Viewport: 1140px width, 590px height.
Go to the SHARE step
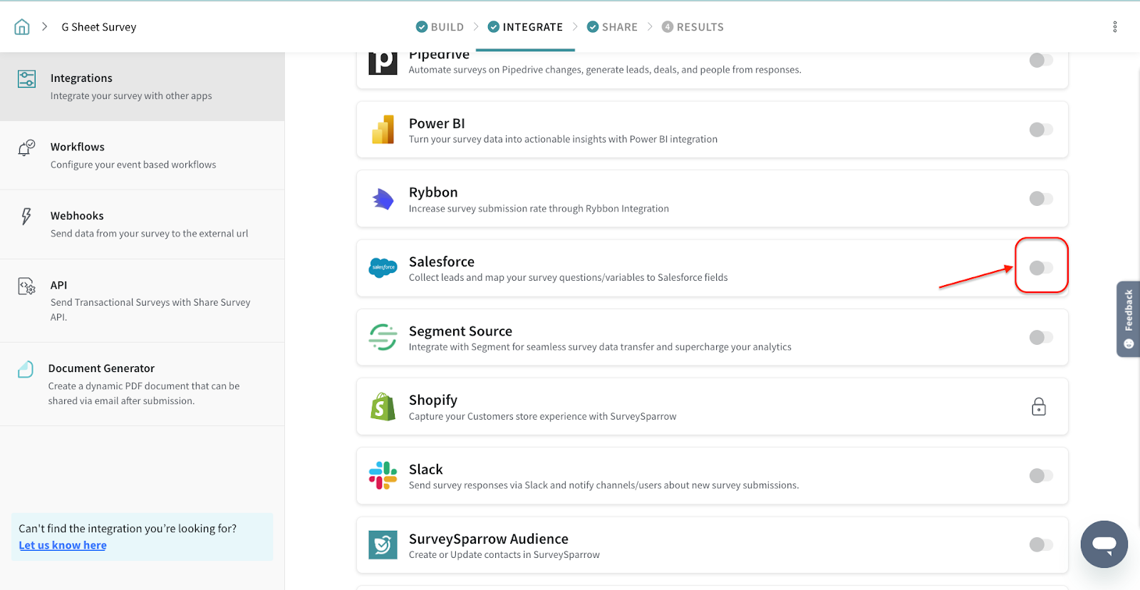(612, 27)
